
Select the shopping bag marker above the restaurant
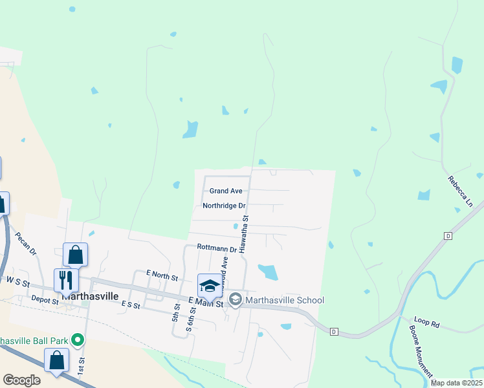click(x=75, y=255)
